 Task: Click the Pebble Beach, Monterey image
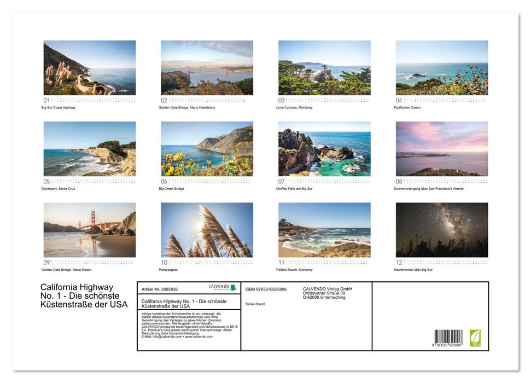324,230
